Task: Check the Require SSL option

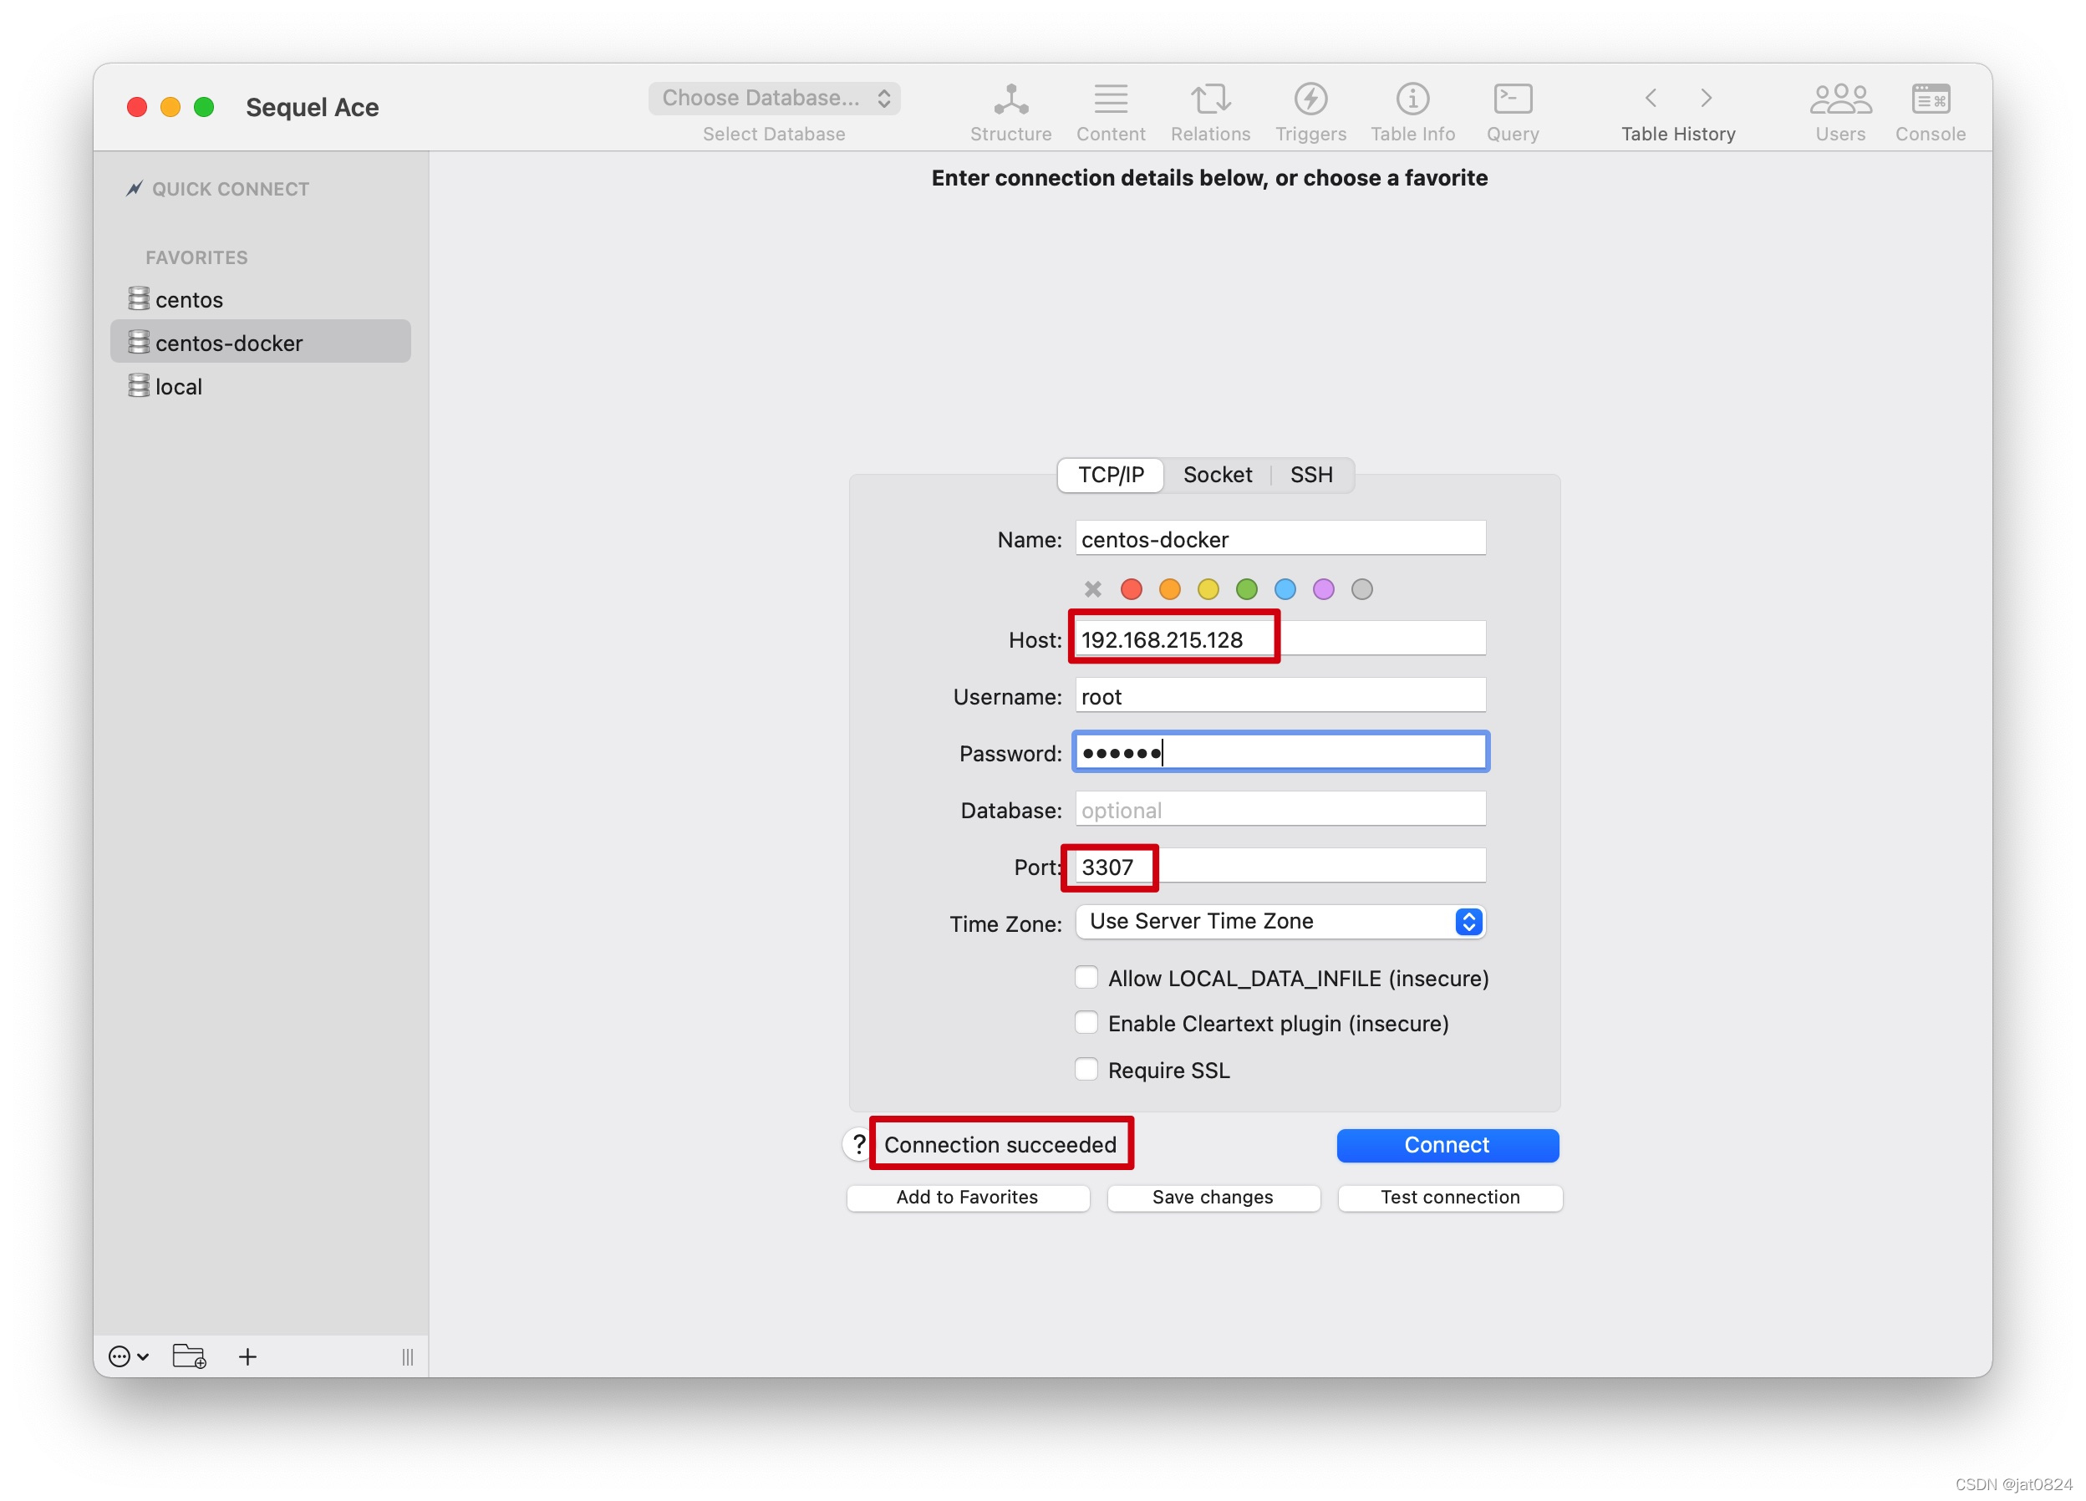Action: 1086,1069
